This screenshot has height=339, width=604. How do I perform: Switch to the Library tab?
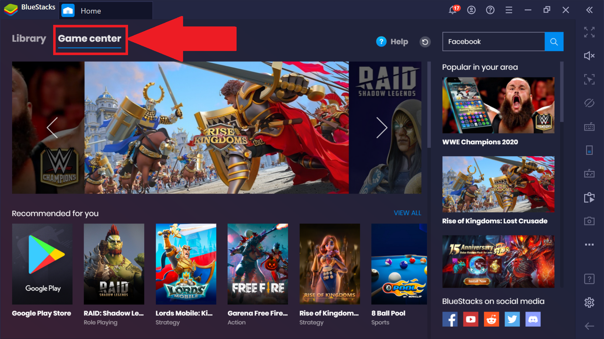(x=29, y=38)
